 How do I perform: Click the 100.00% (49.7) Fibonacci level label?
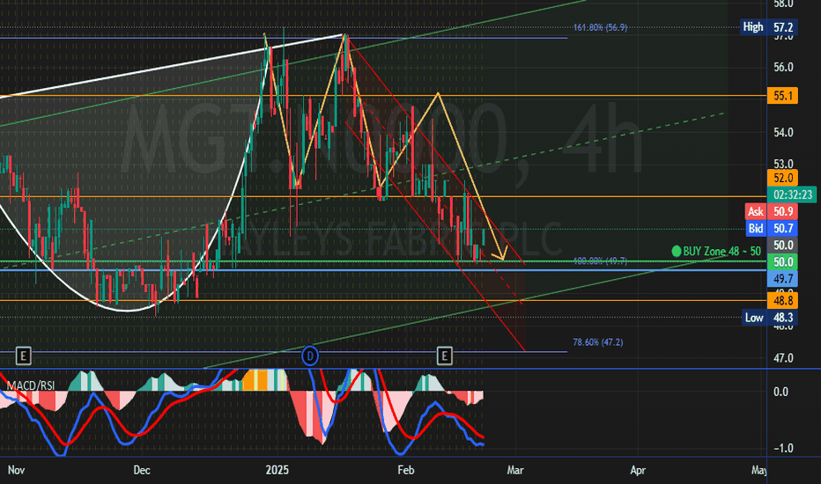coord(600,260)
